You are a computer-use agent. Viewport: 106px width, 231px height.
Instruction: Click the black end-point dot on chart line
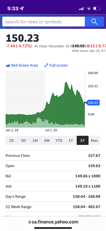pyautogui.click(x=85, y=103)
